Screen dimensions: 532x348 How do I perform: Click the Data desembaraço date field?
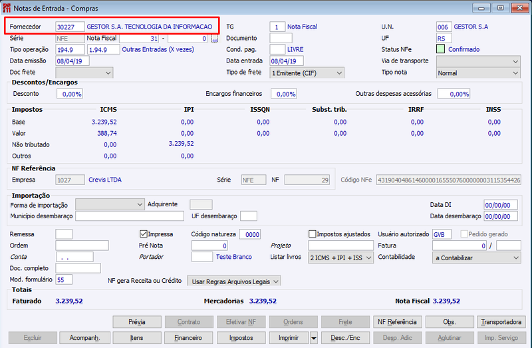pos(501,216)
